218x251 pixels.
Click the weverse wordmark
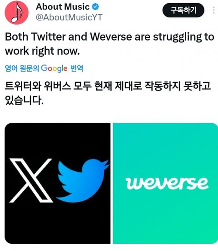167,183
